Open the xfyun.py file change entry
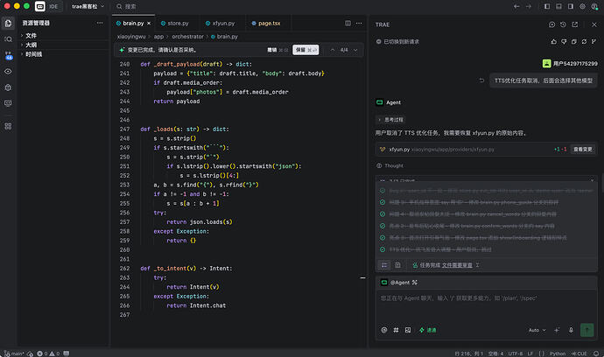 [486, 149]
